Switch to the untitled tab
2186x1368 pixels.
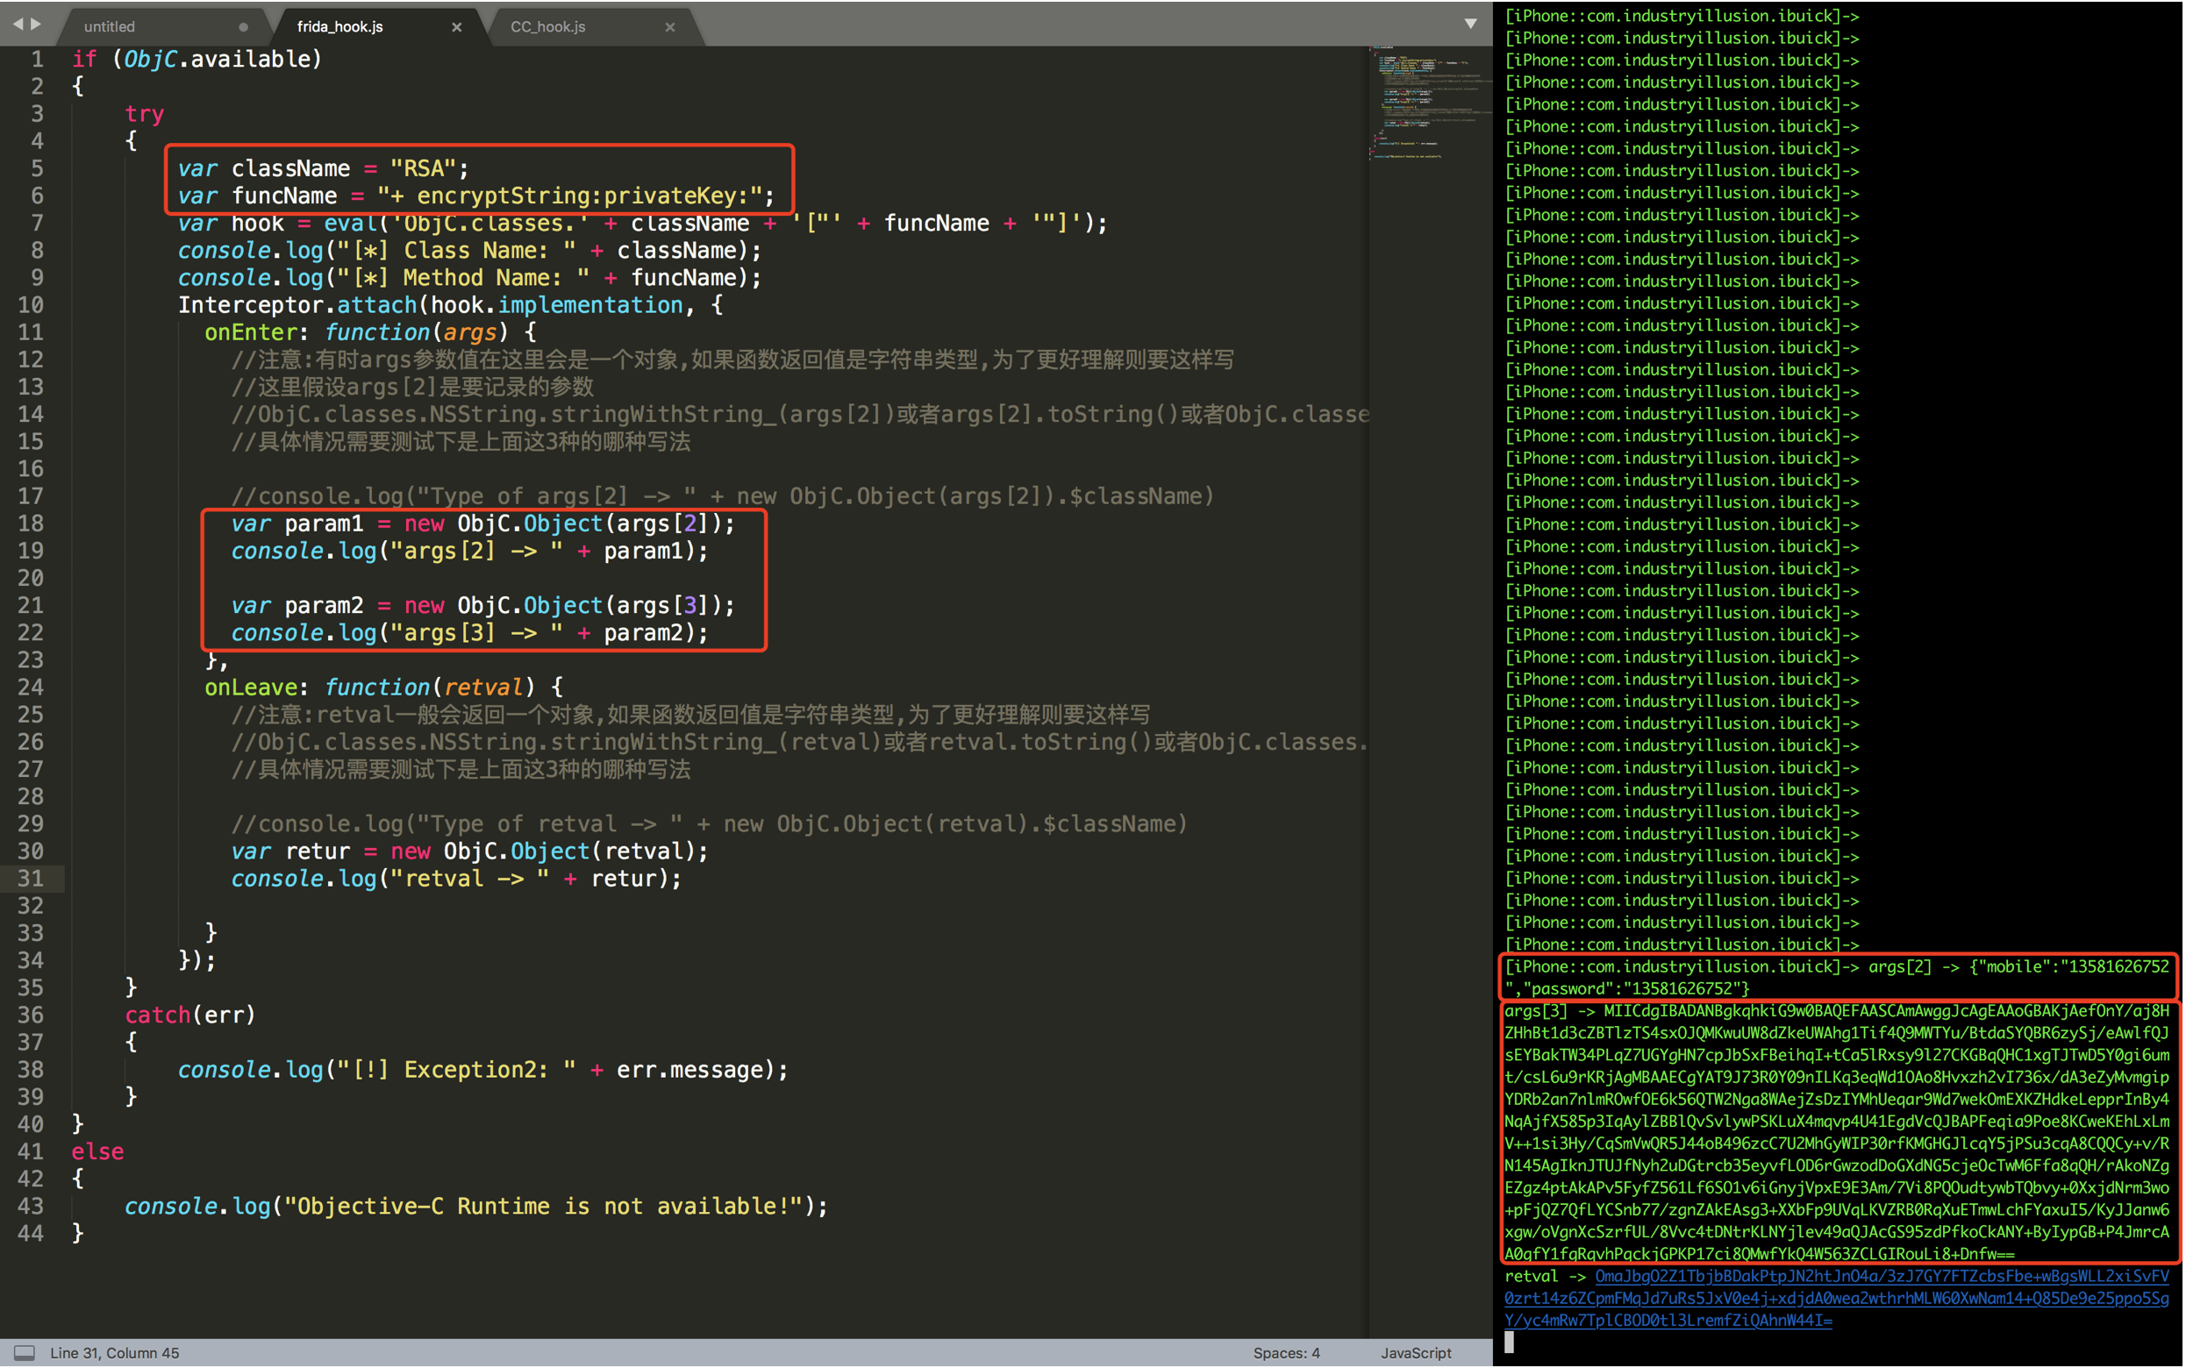click(x=110, y=27)
